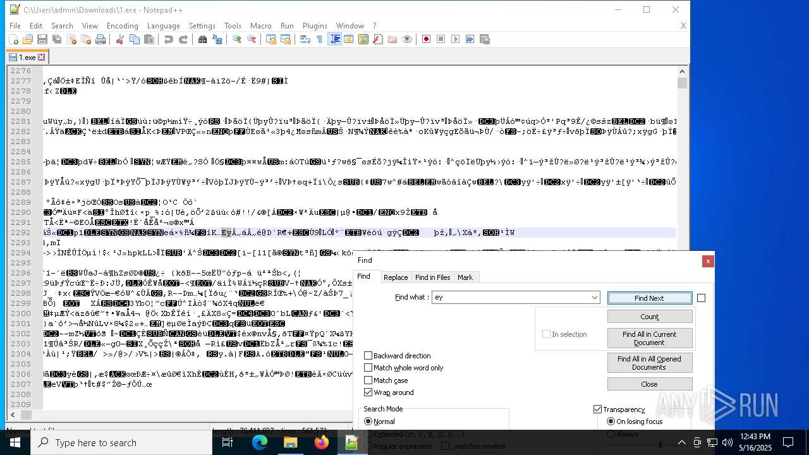Open the Macro menu
The image size is (809, 455).
[260, 26]
